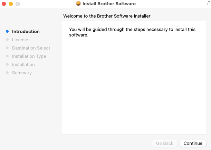
Task: Click the Installation Type step label
Action: tap(29, 56)
